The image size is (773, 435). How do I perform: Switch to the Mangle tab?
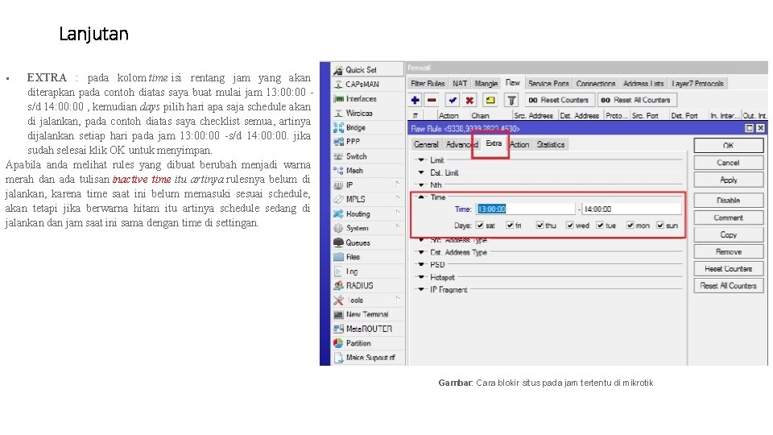(486, 83)
